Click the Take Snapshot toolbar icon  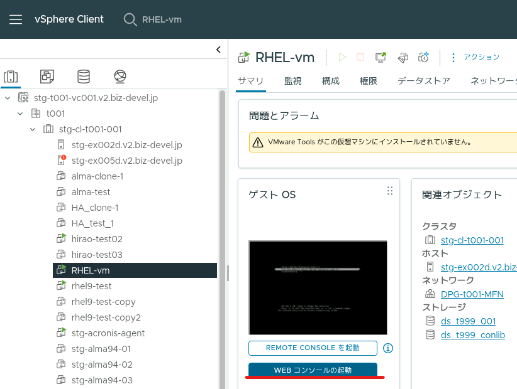tap(423, 57)
